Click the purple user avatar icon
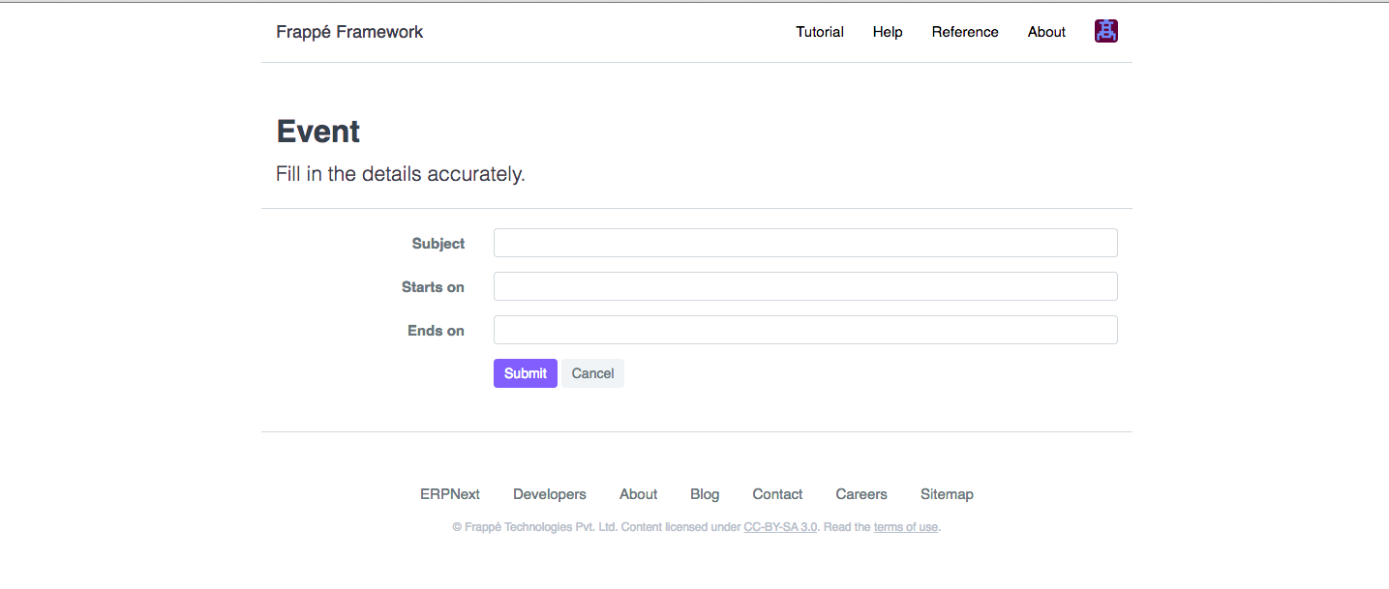This screenshot has height=589, width=1389. (1105, 31)
